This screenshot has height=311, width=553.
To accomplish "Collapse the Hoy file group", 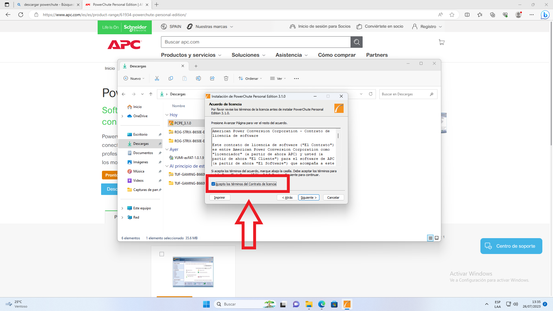I will (x=167, y=115).
